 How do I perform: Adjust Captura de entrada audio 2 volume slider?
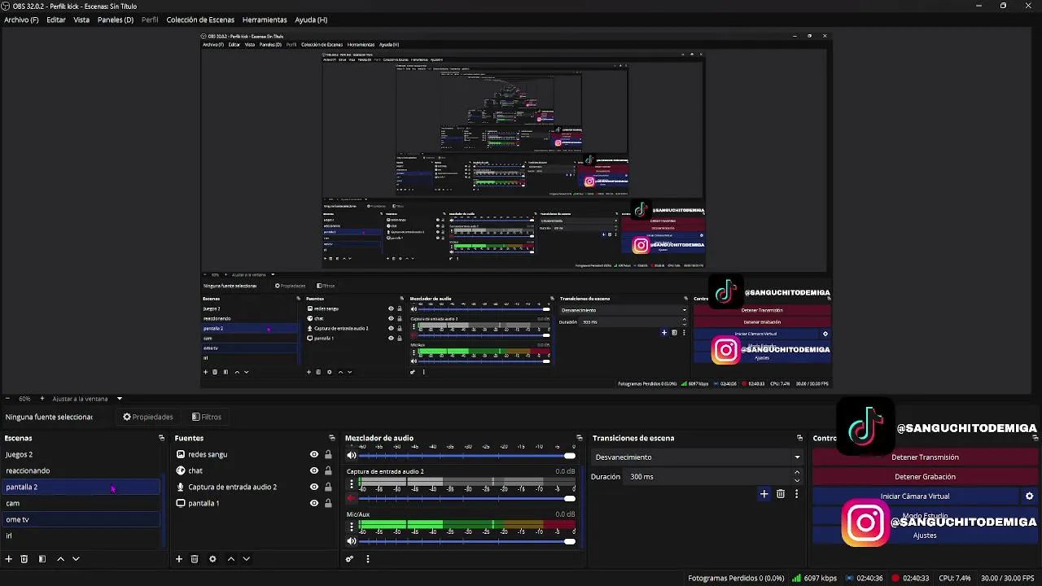466,498
